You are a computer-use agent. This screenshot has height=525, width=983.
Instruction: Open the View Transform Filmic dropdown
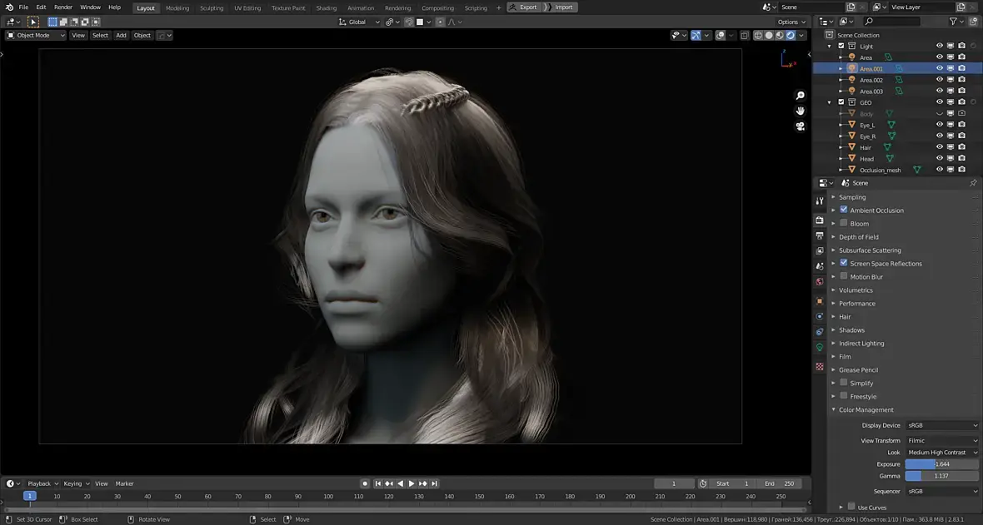[941, 440]
